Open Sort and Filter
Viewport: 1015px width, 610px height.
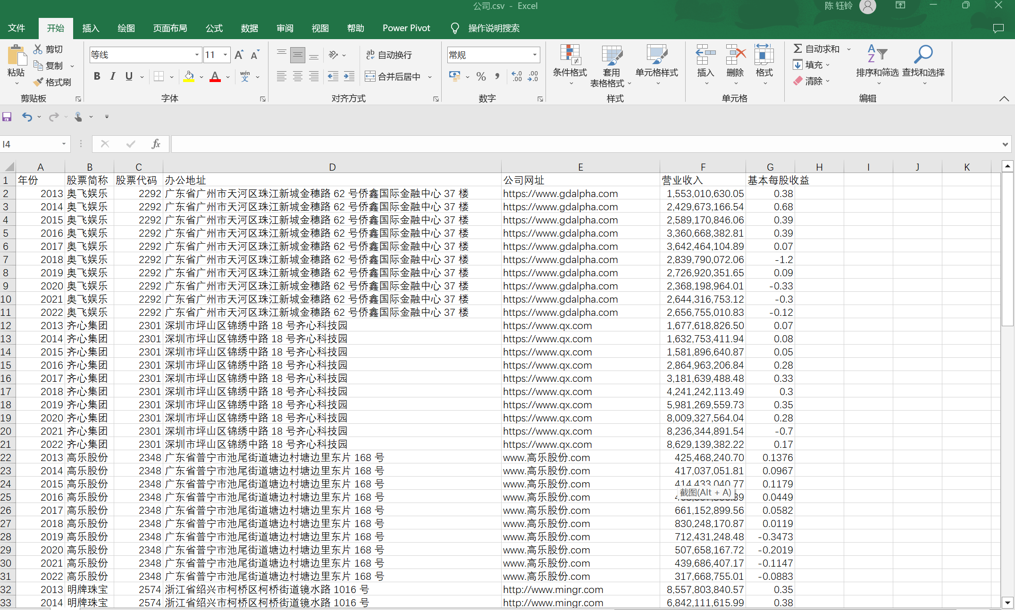pyautogui.click(x=877, y=66)
